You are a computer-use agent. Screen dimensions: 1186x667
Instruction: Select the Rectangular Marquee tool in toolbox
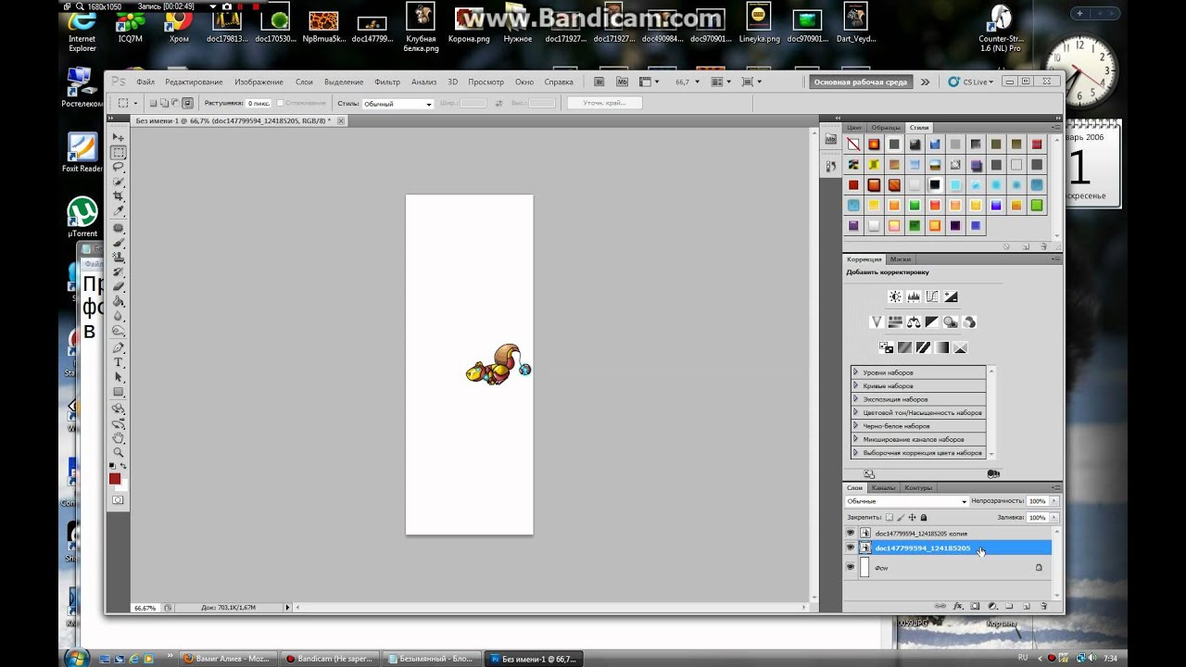pos(119,152)
